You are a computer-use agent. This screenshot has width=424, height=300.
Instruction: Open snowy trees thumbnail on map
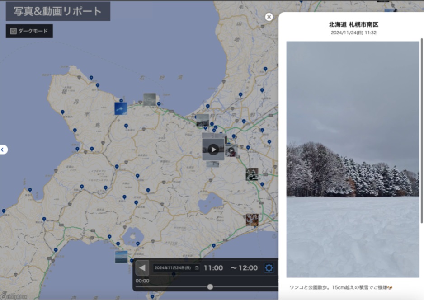(252, 174)
